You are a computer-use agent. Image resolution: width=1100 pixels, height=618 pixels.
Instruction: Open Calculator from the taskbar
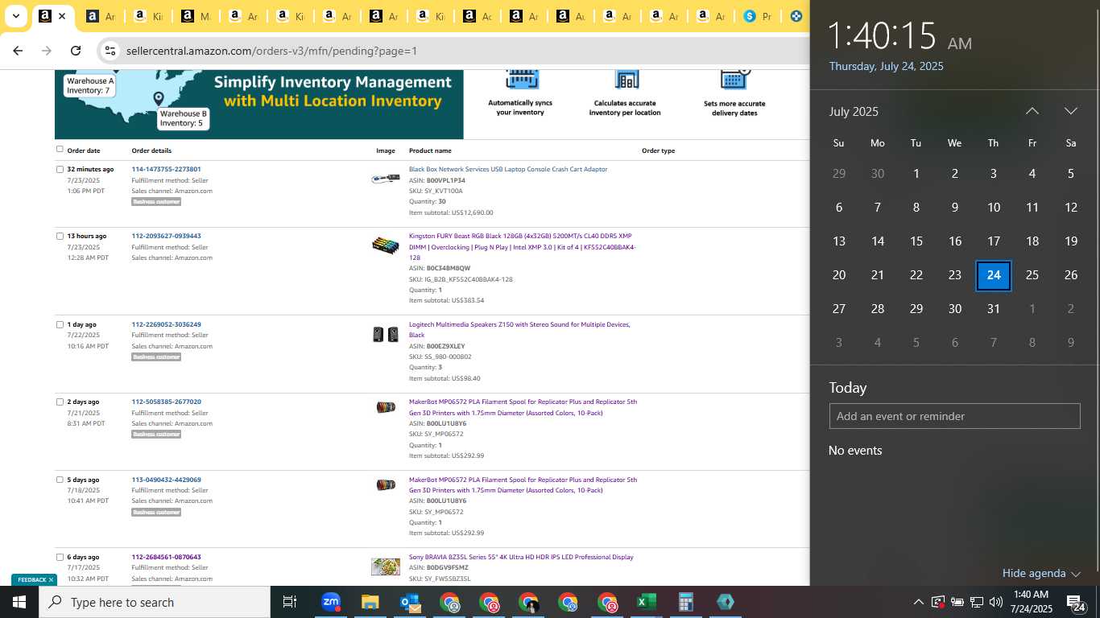tap(685, 602)
